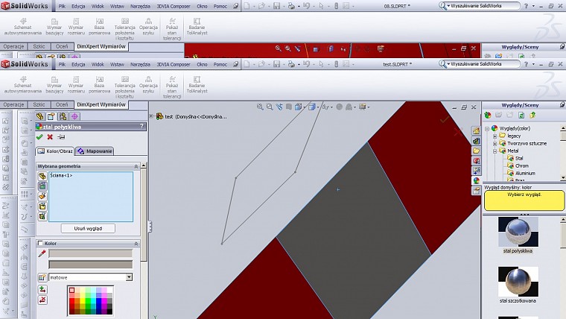Select Ściana<1> in selection list
The width and height of the screenshot is (566, 319).
[61, 176]
